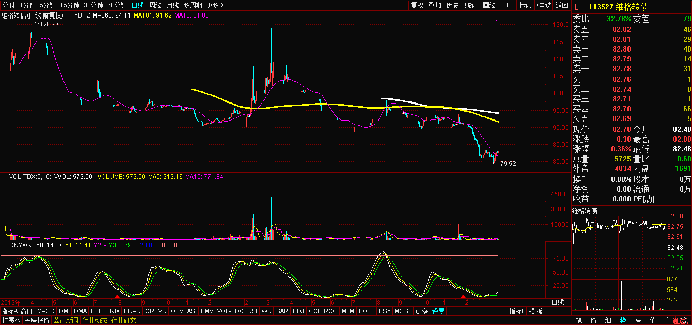Open the 设置 indicator settings
Image resolution: width=692 pixels, height=325 pixels.
tap(439, 311)
